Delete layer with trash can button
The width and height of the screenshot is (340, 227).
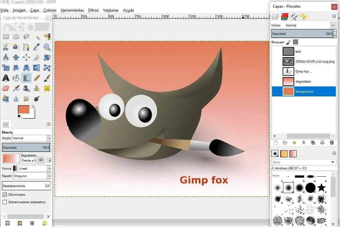(x=332, y=143)
